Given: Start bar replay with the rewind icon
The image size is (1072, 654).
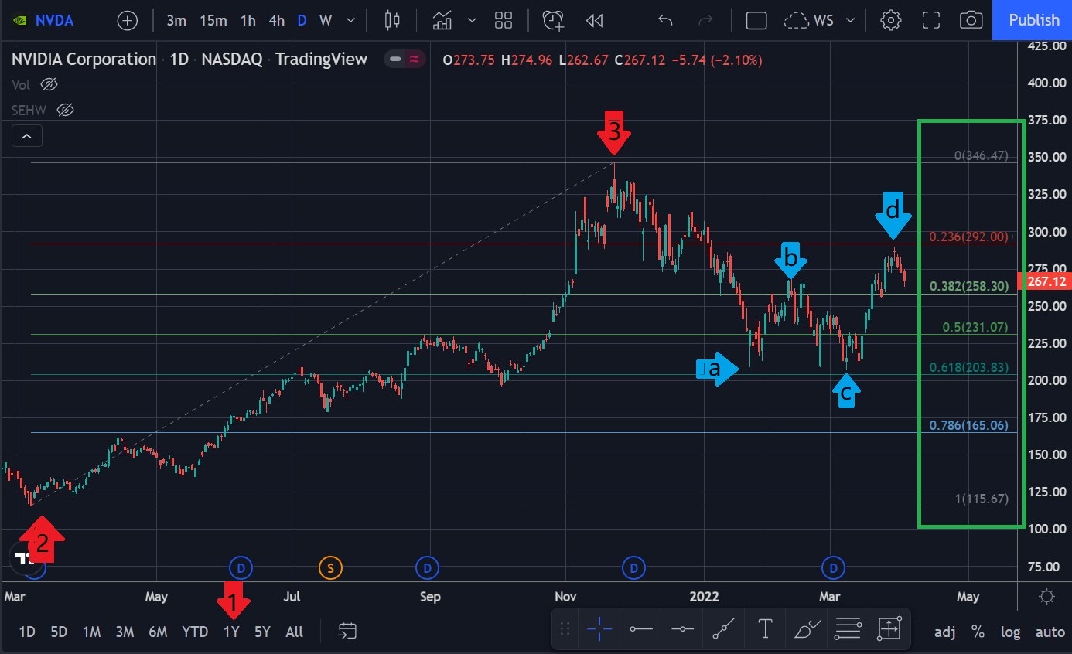Looking at the screenshot, I should 594,21.
